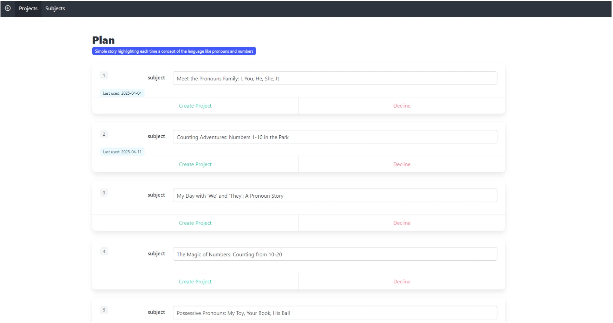This screenshot has height=323, width=613.
Task: Decline The Magic of Numbers subject
Action: 402,282
